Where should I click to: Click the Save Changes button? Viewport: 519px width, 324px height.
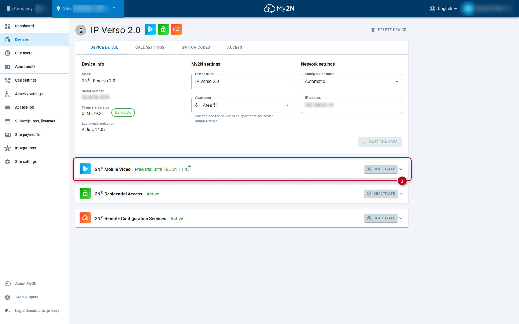[x=380, y=142]
